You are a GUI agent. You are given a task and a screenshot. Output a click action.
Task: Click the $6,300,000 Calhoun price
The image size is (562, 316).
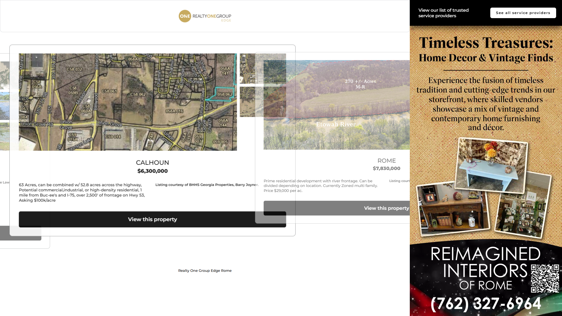pyautogui.click(x=152, y=171)
